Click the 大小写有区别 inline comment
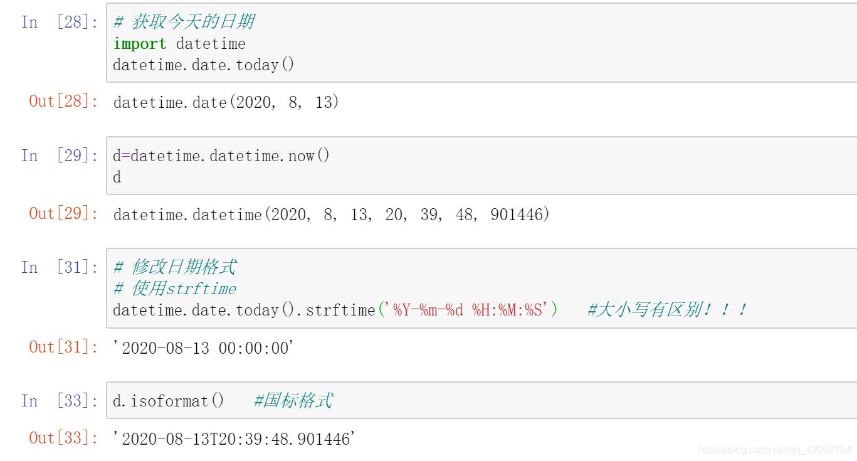This screenshot has width=857, height=461. pos(667,310)
